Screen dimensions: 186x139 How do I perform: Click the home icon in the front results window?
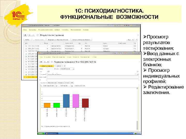tap(41, 62)
